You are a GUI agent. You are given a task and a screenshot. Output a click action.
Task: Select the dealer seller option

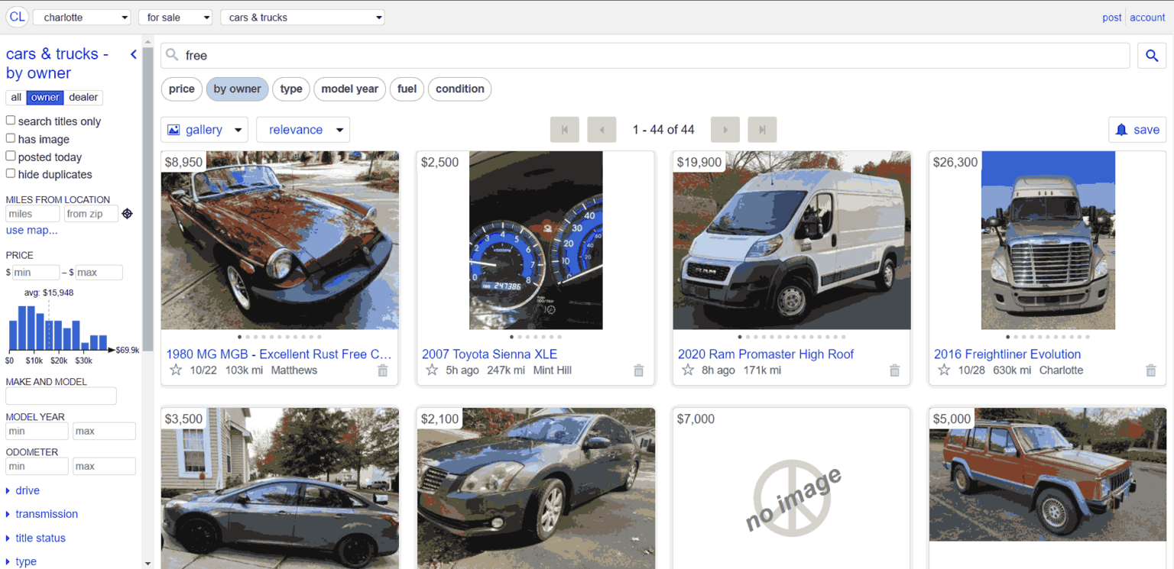83,98
